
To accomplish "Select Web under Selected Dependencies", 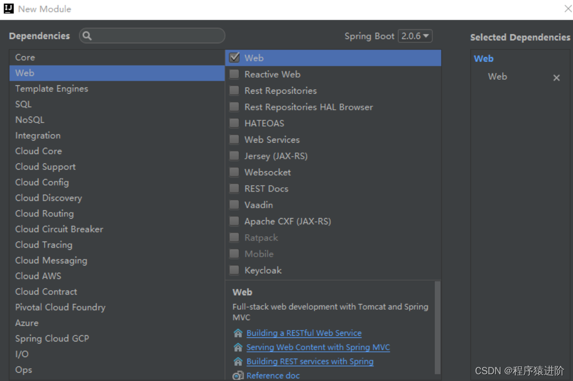I will click(497, 77).
